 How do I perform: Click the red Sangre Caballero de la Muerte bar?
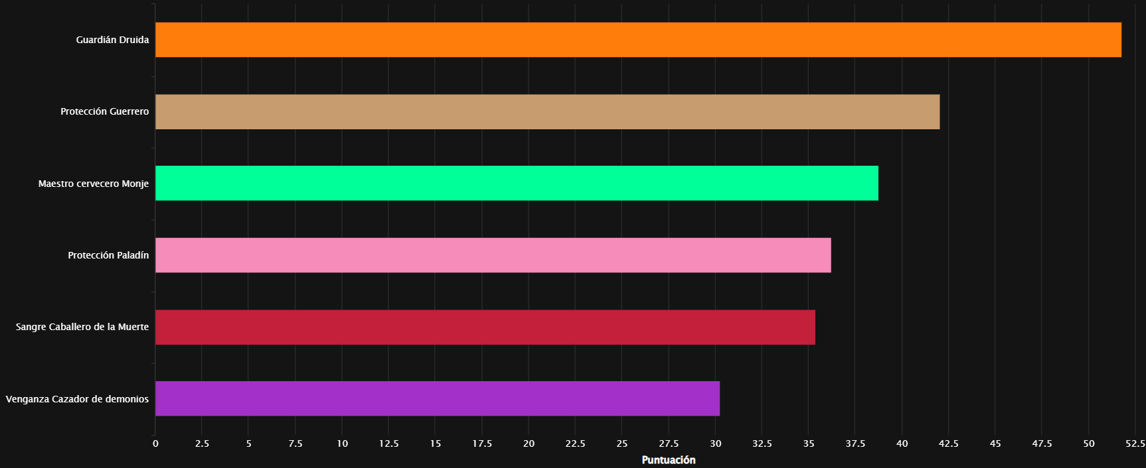485,327
